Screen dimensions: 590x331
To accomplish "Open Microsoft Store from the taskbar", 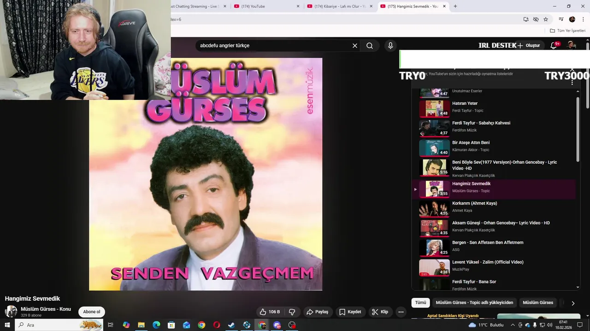I will tap(171, 325).
